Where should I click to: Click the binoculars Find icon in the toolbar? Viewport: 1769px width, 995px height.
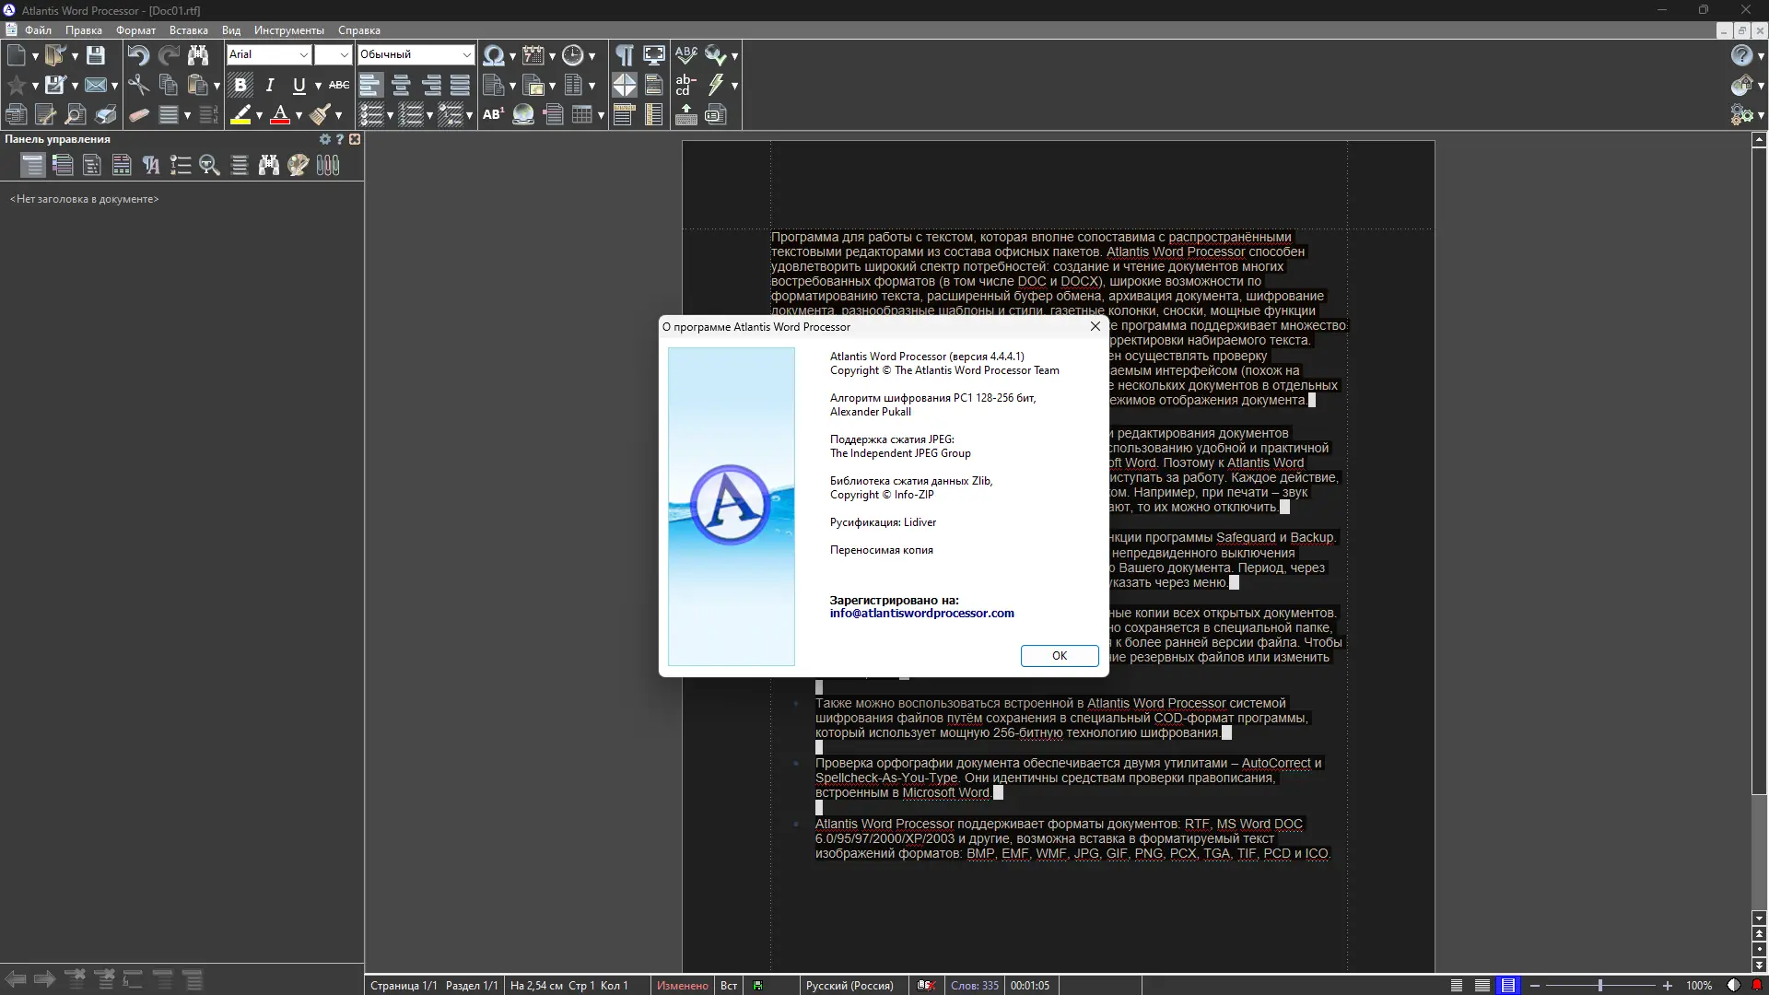pos(198,55)
